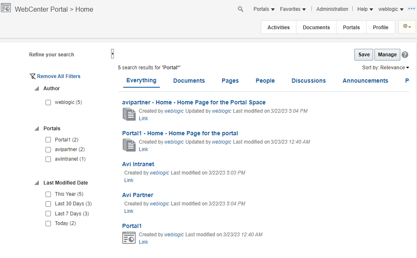
Task: Open the Portals page tab in the navigation bar
Action: click(x=351, y=28)
